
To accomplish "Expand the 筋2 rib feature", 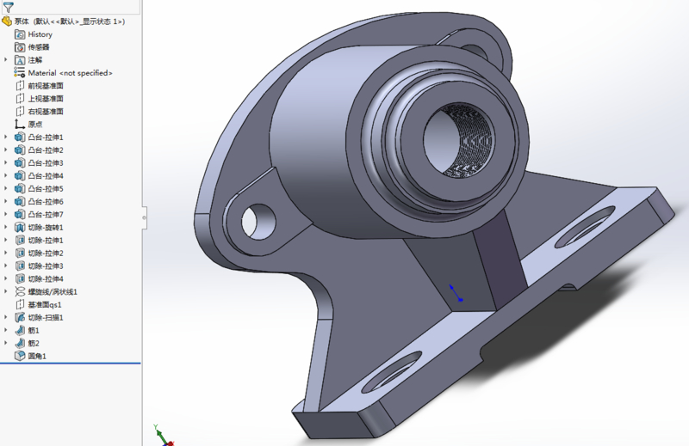I will point(6,343).
